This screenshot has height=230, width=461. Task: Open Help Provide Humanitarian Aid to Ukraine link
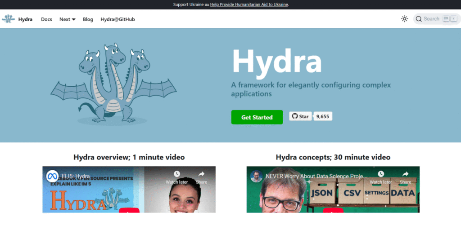coord(249,4)
